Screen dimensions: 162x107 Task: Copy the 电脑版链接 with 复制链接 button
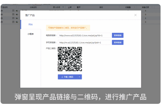pos(118,35)
